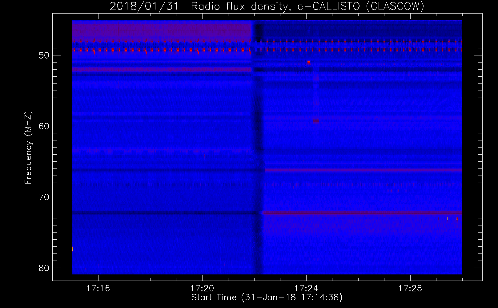498x308 pixels.
Task: Click the 'Start Time (31-Jan-18 17:14:38)' label
Action: coord(267,298)
